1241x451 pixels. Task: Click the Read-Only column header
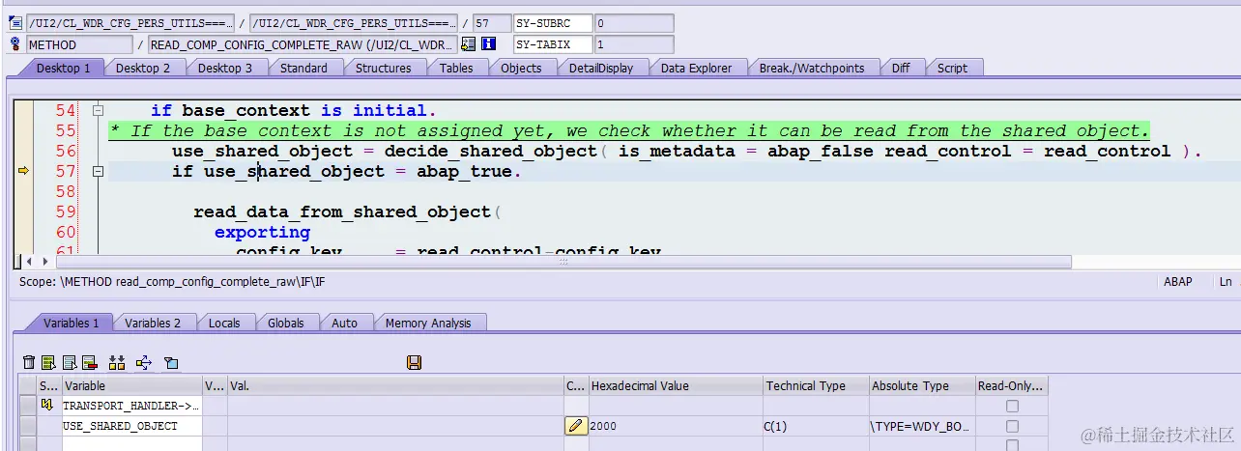tap(1012, 385)
